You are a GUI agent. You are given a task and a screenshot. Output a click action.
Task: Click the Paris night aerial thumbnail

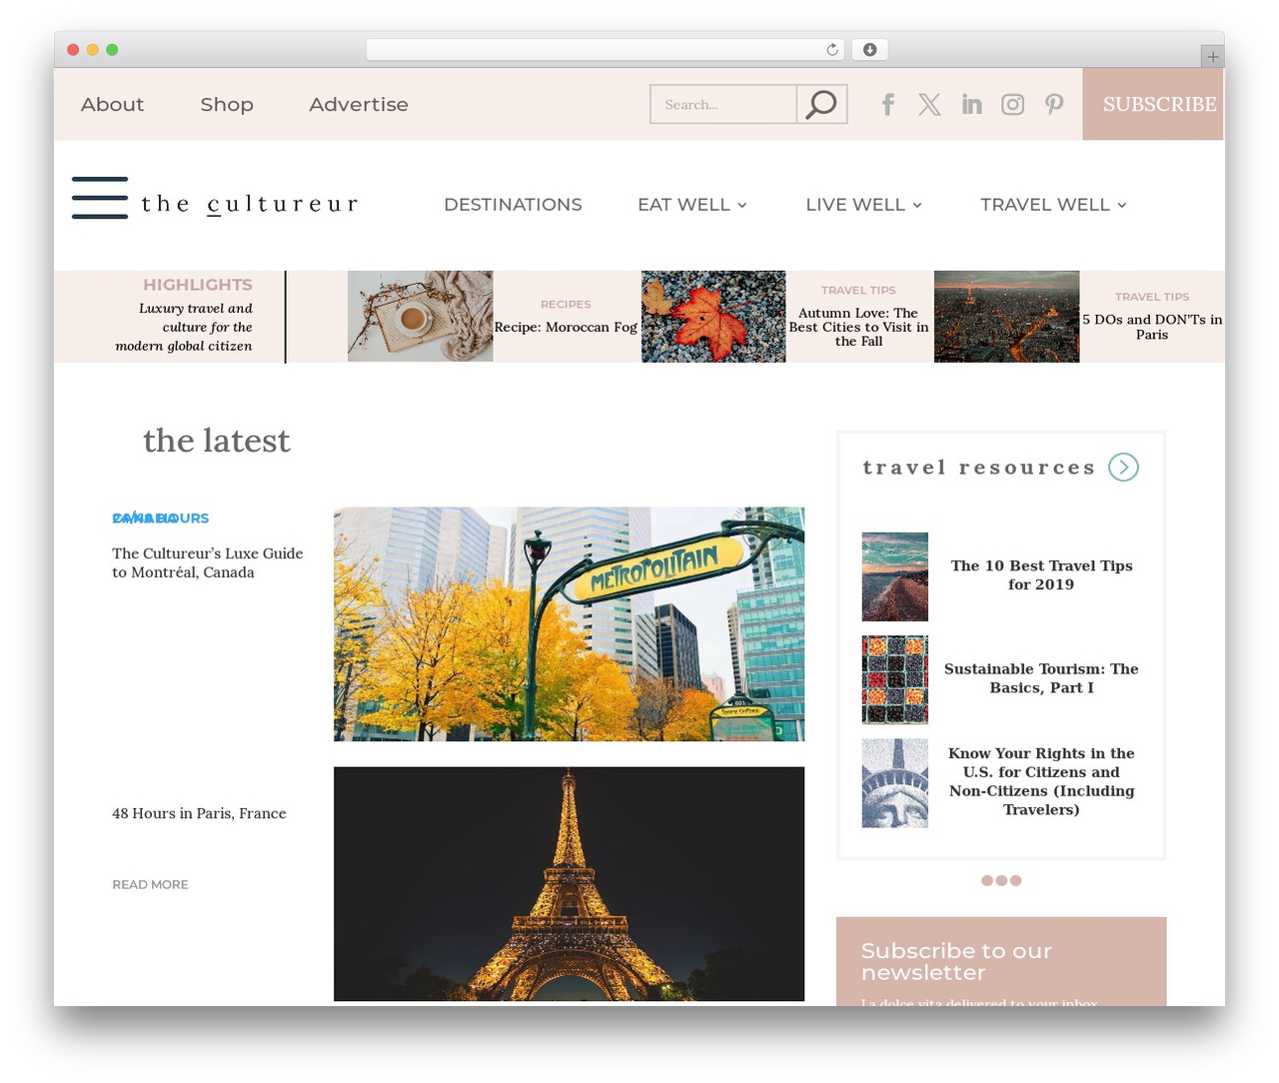click(1006, 316)
